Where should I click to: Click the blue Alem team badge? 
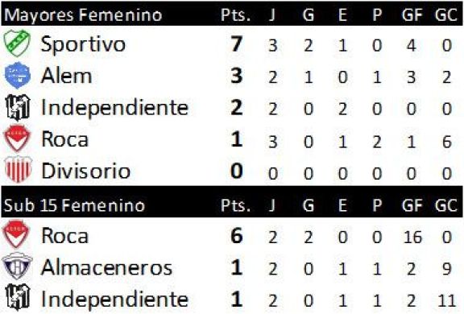[18, 75]
